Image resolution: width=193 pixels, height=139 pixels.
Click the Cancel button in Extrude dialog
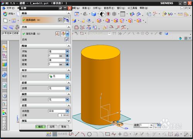[64, 127]
